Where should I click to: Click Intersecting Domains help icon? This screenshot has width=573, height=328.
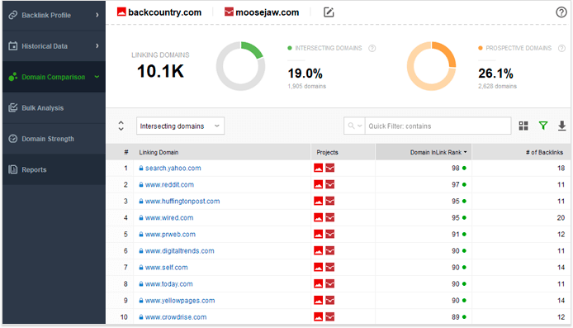pos(372,48)
